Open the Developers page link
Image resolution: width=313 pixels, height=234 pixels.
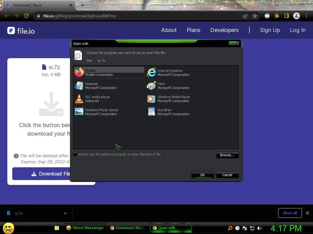pos(224,30)
